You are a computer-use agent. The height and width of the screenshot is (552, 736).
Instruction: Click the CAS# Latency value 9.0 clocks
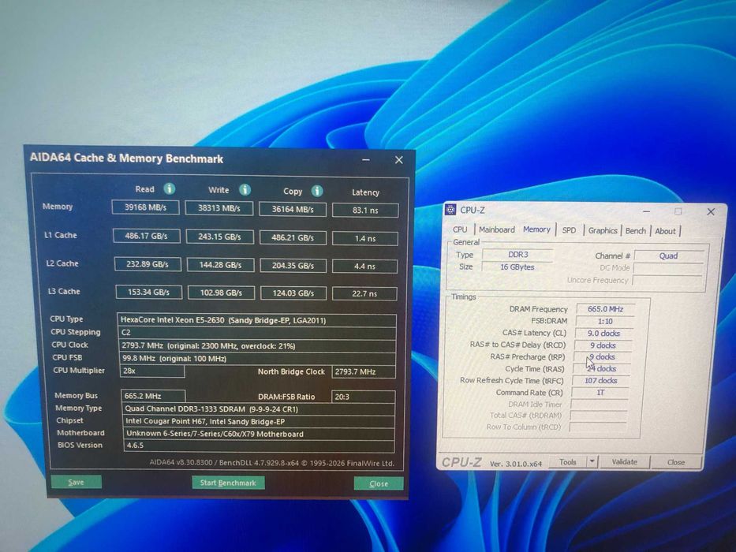pos(603,334)
